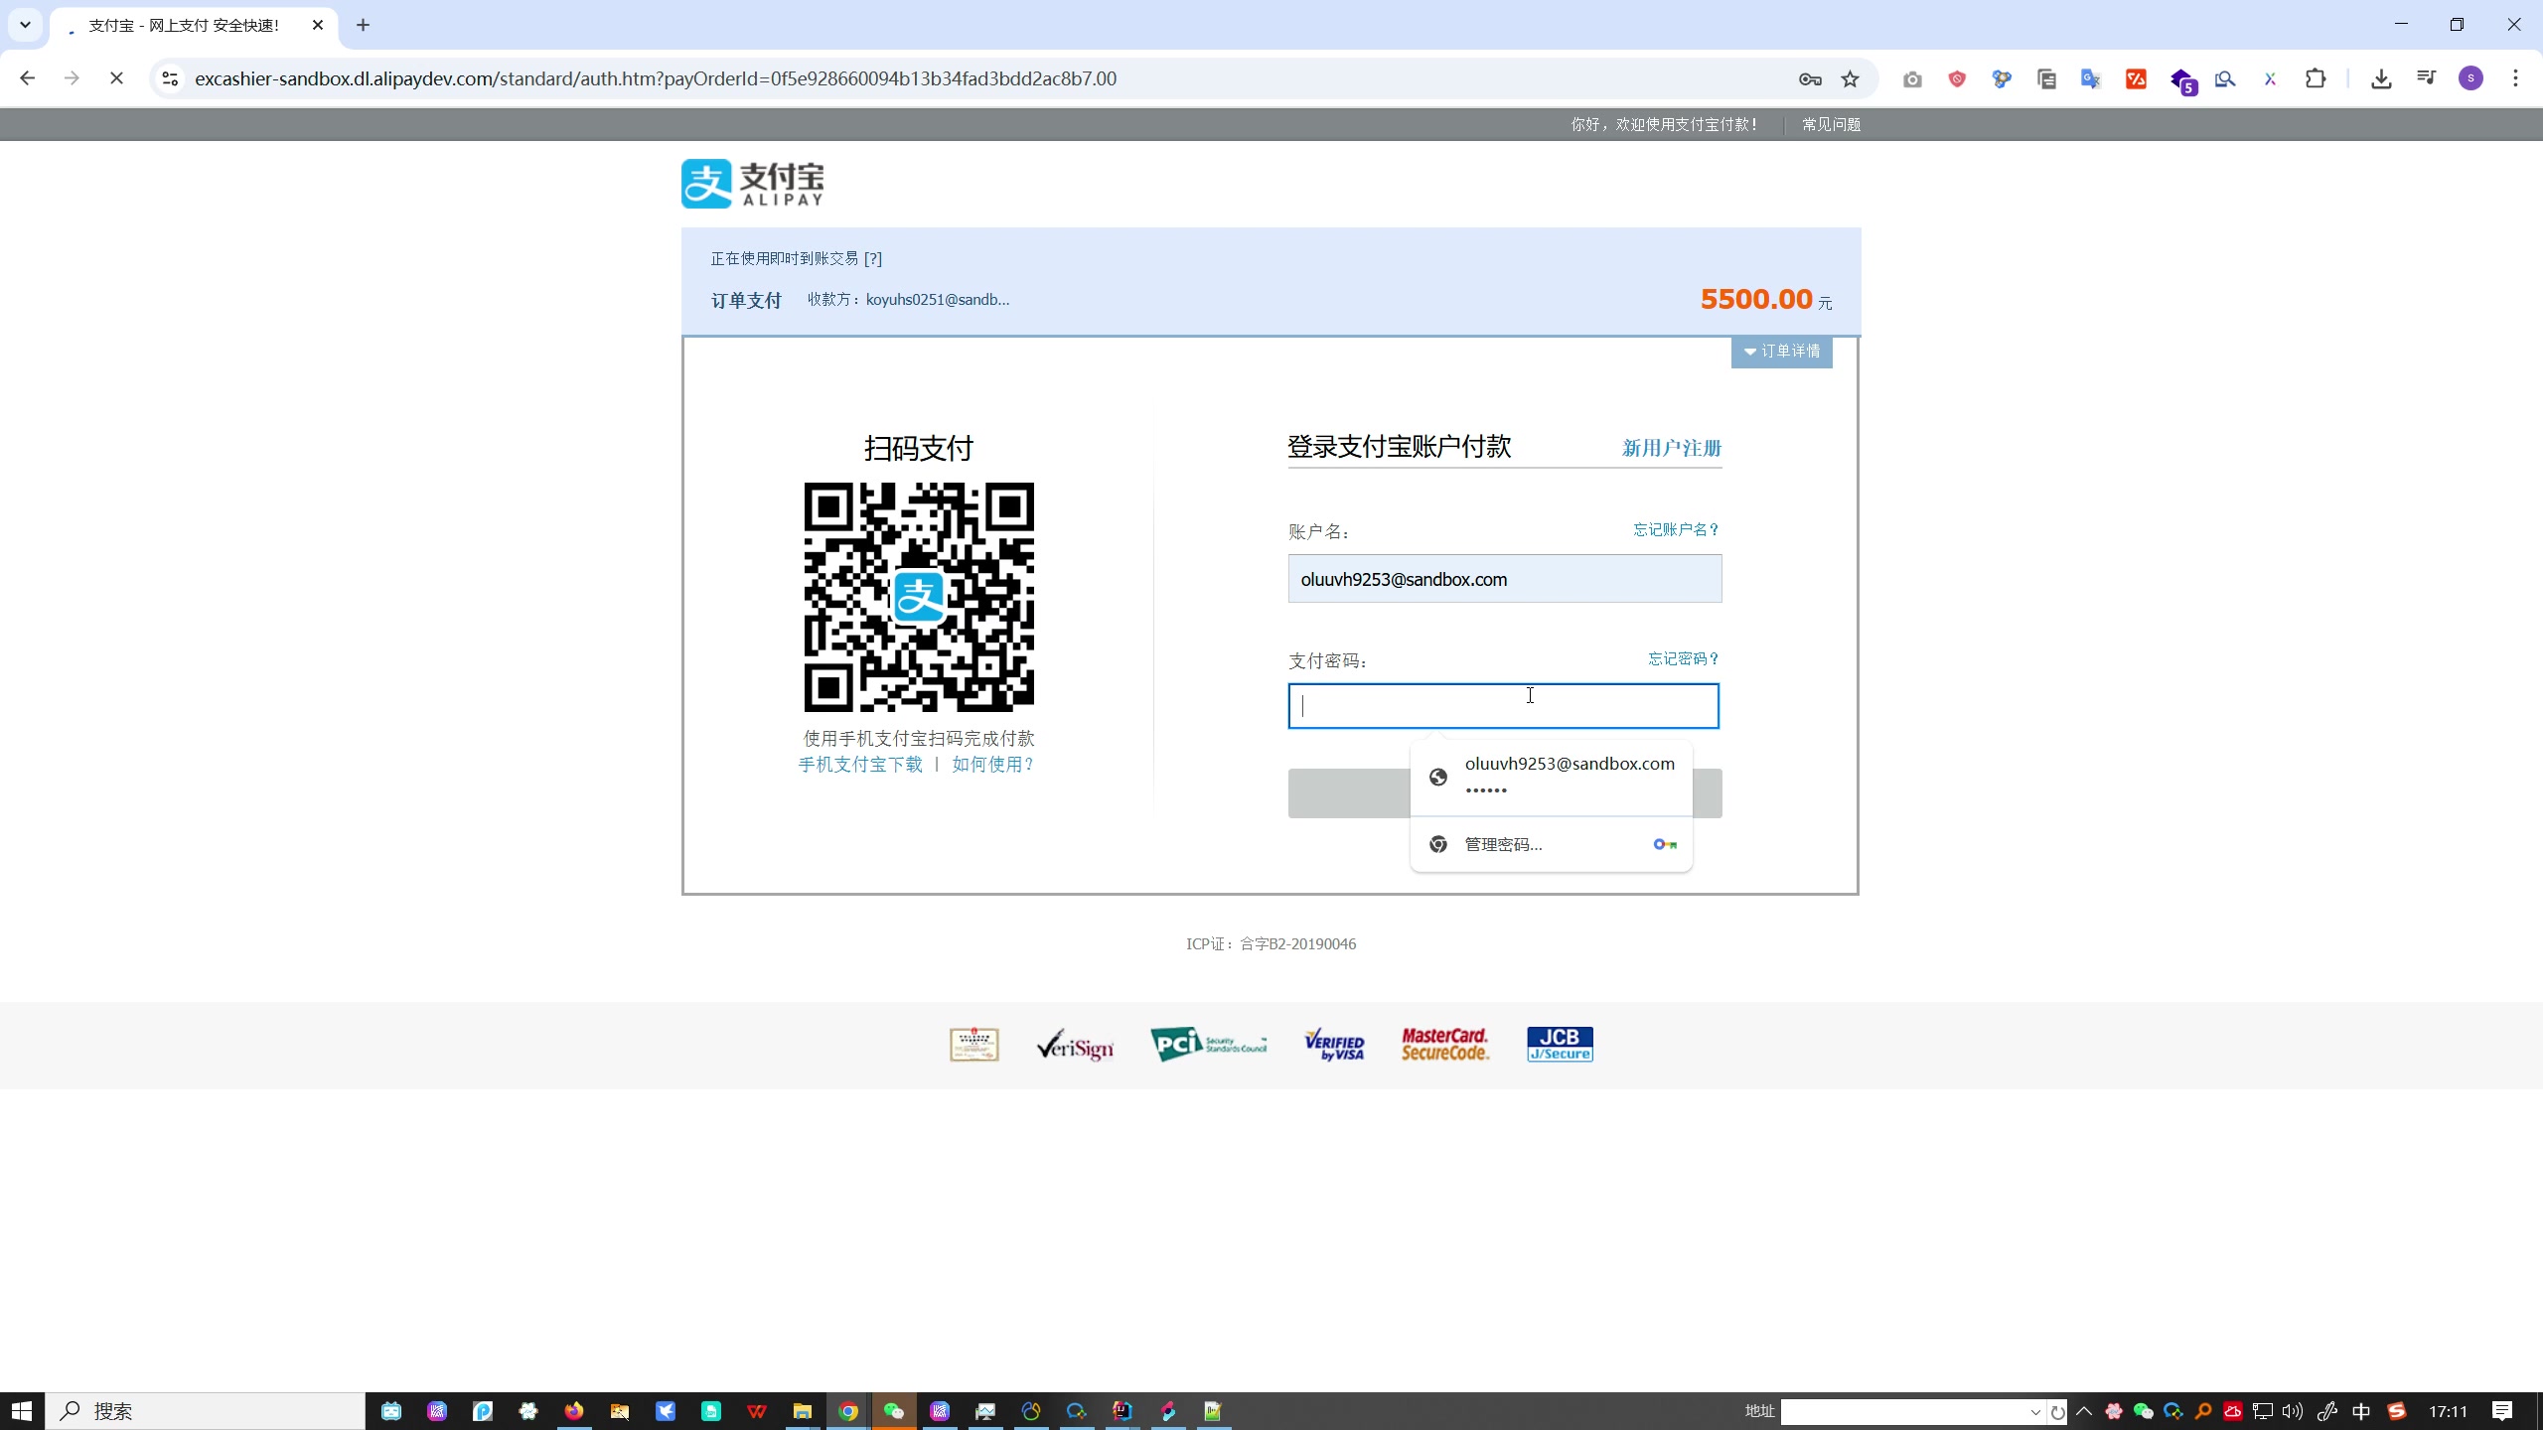The width and height of the screenshot is (2543, 1430).
Task: Open 管理密码... in autofill popup
Action: pos(1551,844)
